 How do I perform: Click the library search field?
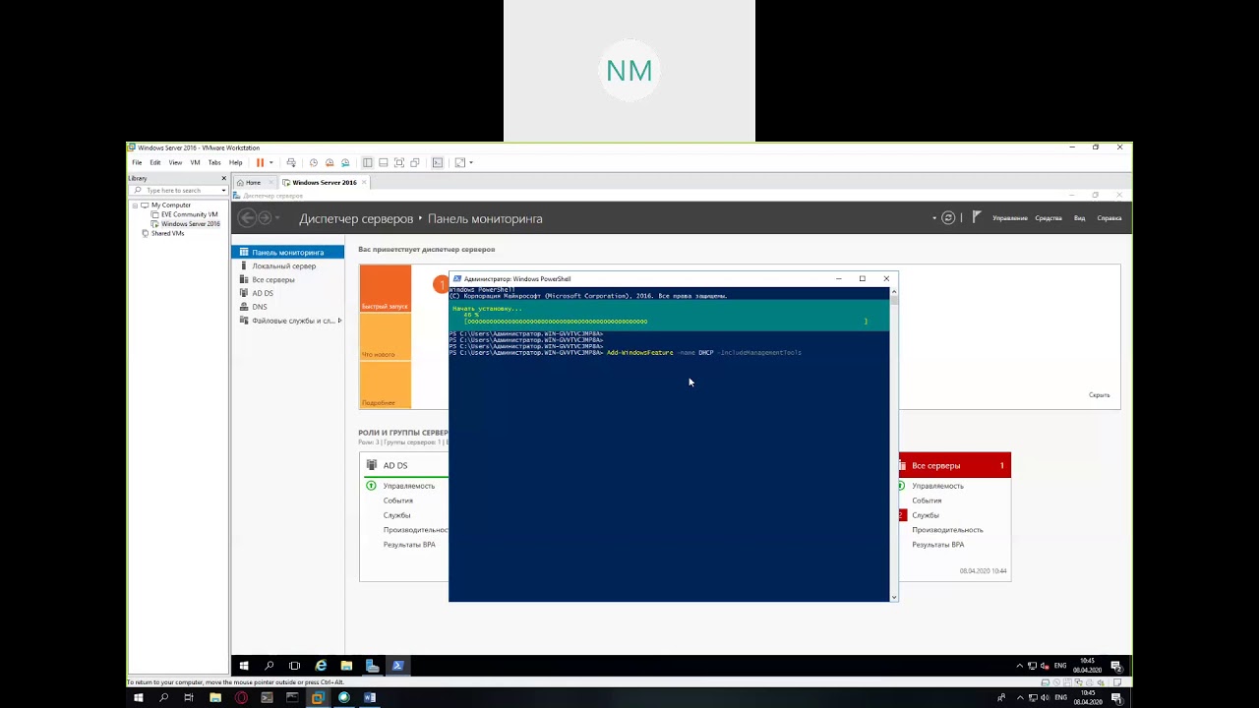pyautogui.click(x=177, y=190)
